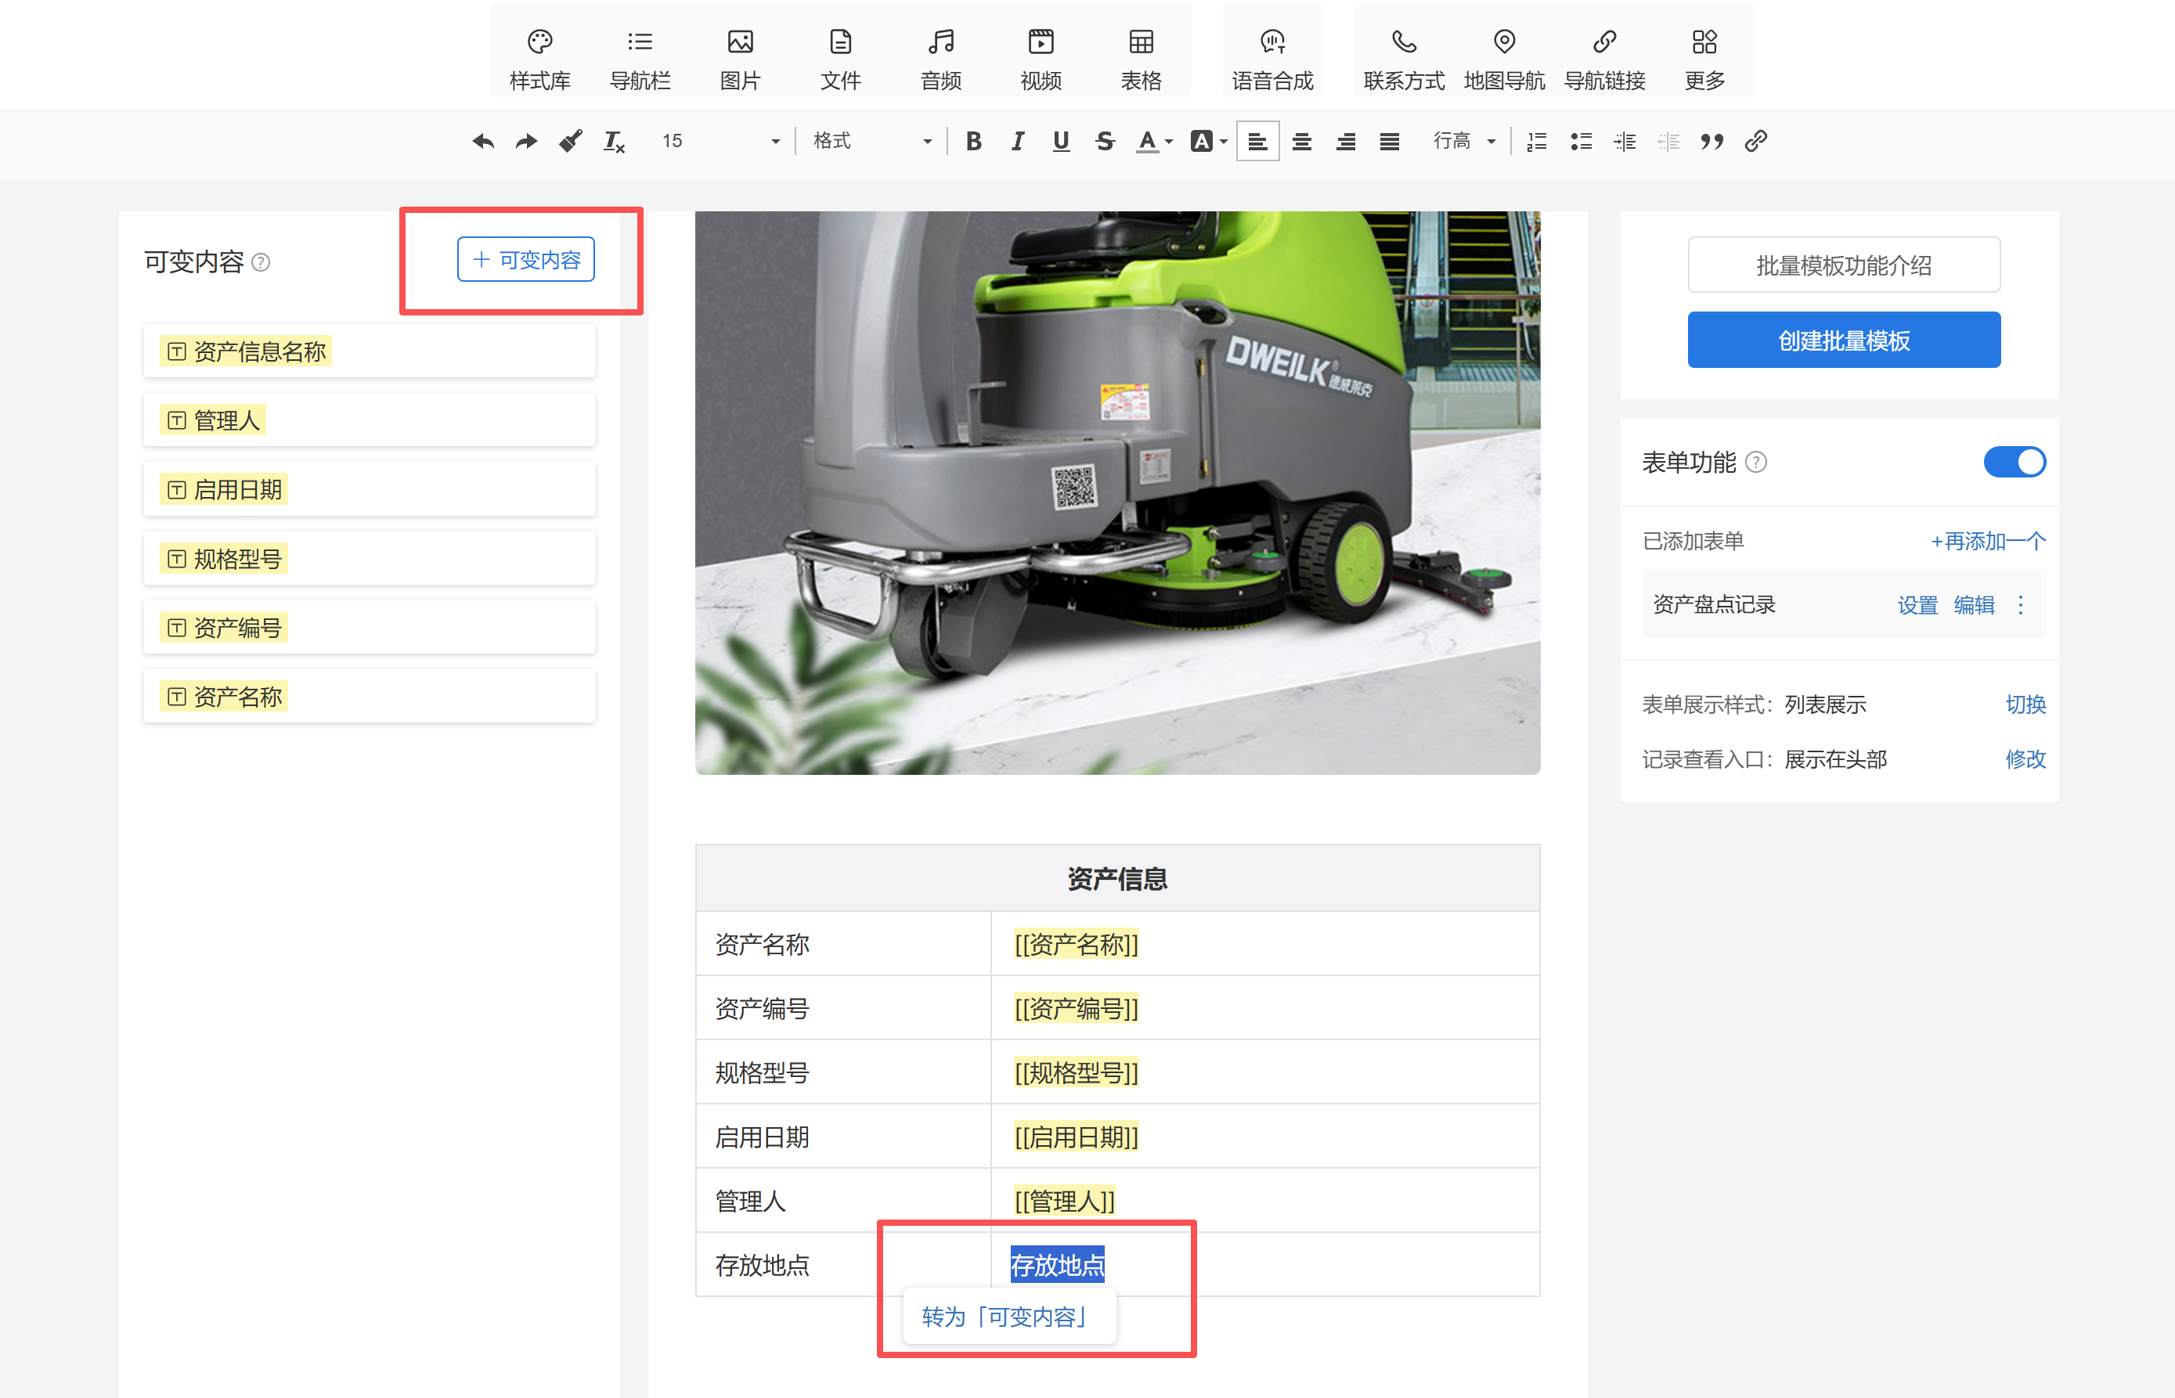Click the undo arrow icon
The height and width of the screenshot is (1398, 2175).
pyautogui.click(x=483, y=142)
